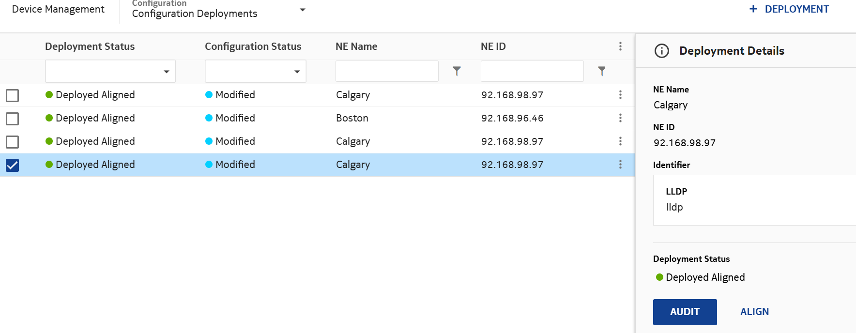This screenshot has width=856, height=333.
Task: Check the first Calgary row checkbox
Action: pyautogui.click(x=13, y=95)
